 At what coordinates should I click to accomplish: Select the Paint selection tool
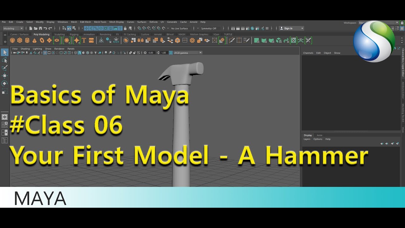(4, 68)
